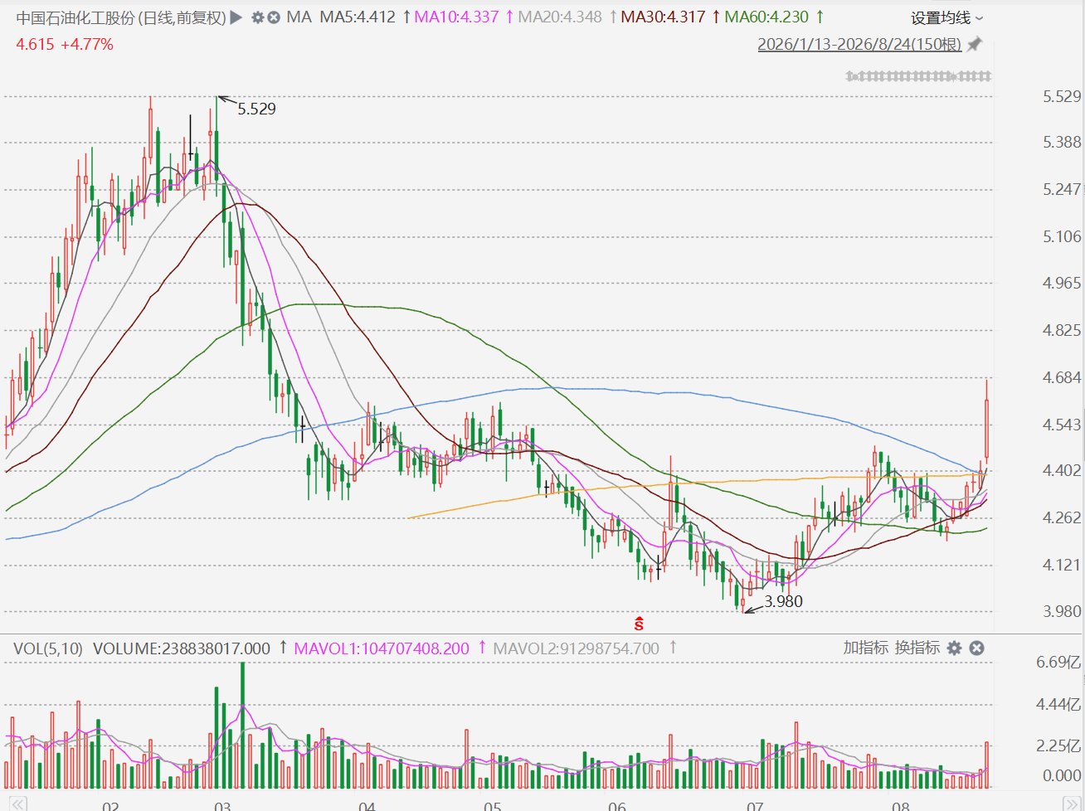Click the 2.25亿 volume axis label
The image size is (1085, 811).
[1058, 745]
